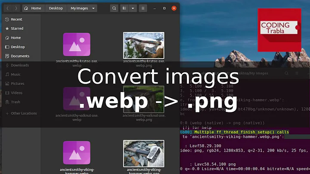
Task: Open the Desktop path segment
Action: point(56,8)
